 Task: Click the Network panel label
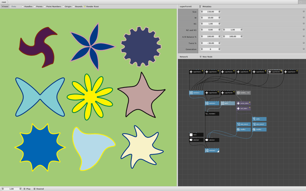[184, 57]
